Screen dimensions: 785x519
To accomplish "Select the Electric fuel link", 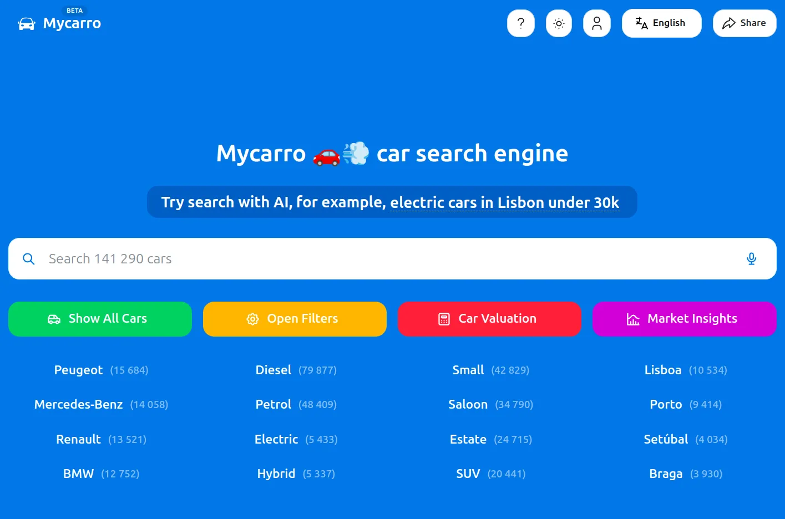I will point(276,439).
